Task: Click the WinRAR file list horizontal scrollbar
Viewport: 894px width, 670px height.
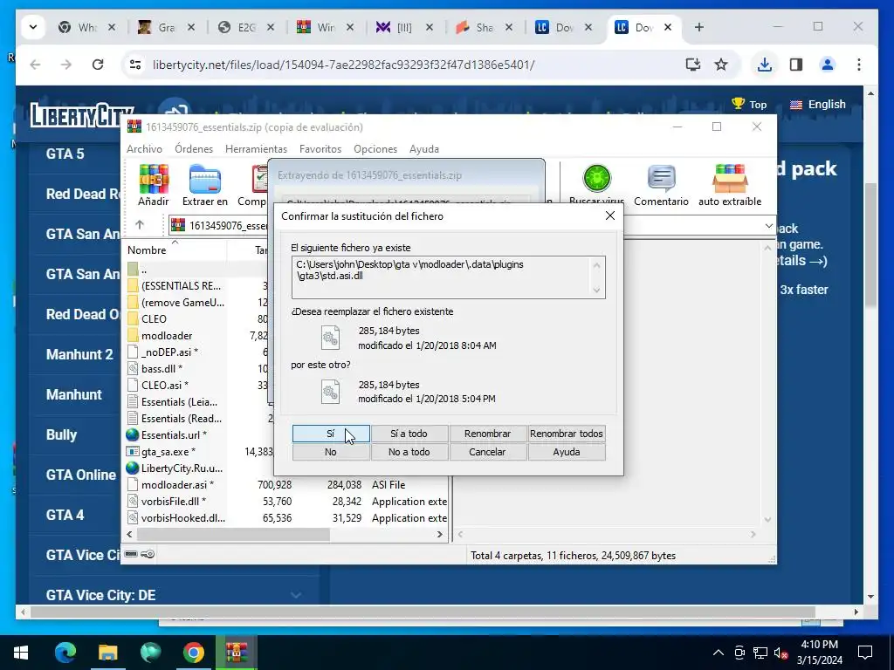Action: pyautogui.click(x=233, y=535)
